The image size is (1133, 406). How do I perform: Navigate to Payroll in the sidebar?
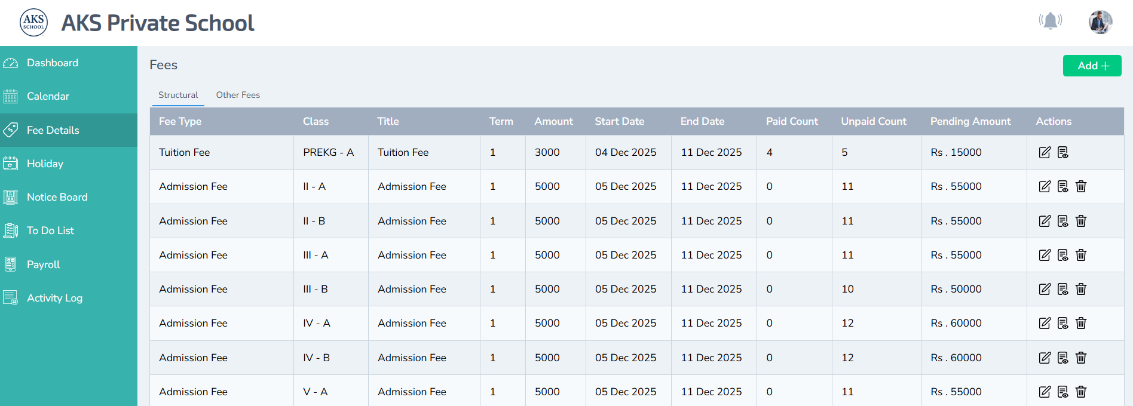[x=43, y=264]
